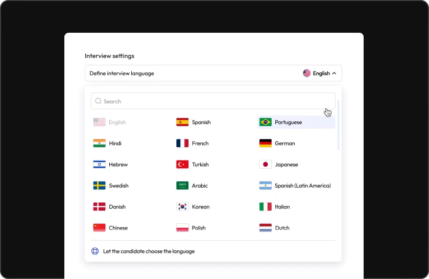The width and height of the screenshot is (429, 279).
Task: Select the Chinese language label
Action: [x=118, y=228]
